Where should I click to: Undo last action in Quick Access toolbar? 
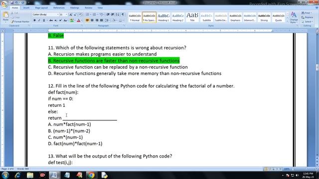16,2
